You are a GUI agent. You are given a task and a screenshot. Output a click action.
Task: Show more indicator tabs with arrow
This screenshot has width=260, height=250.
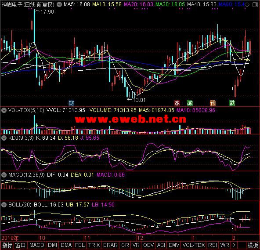(234, 245)
